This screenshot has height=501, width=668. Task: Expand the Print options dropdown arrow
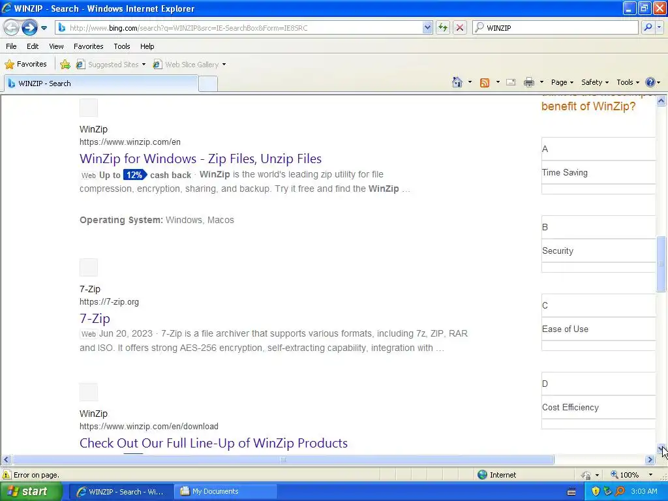pyautogui.click(x=541, y=82)
